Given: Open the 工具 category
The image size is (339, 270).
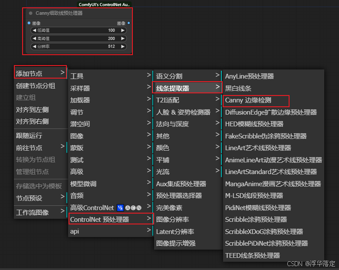Looking at the screenshot, I should [x=111, y=76].
